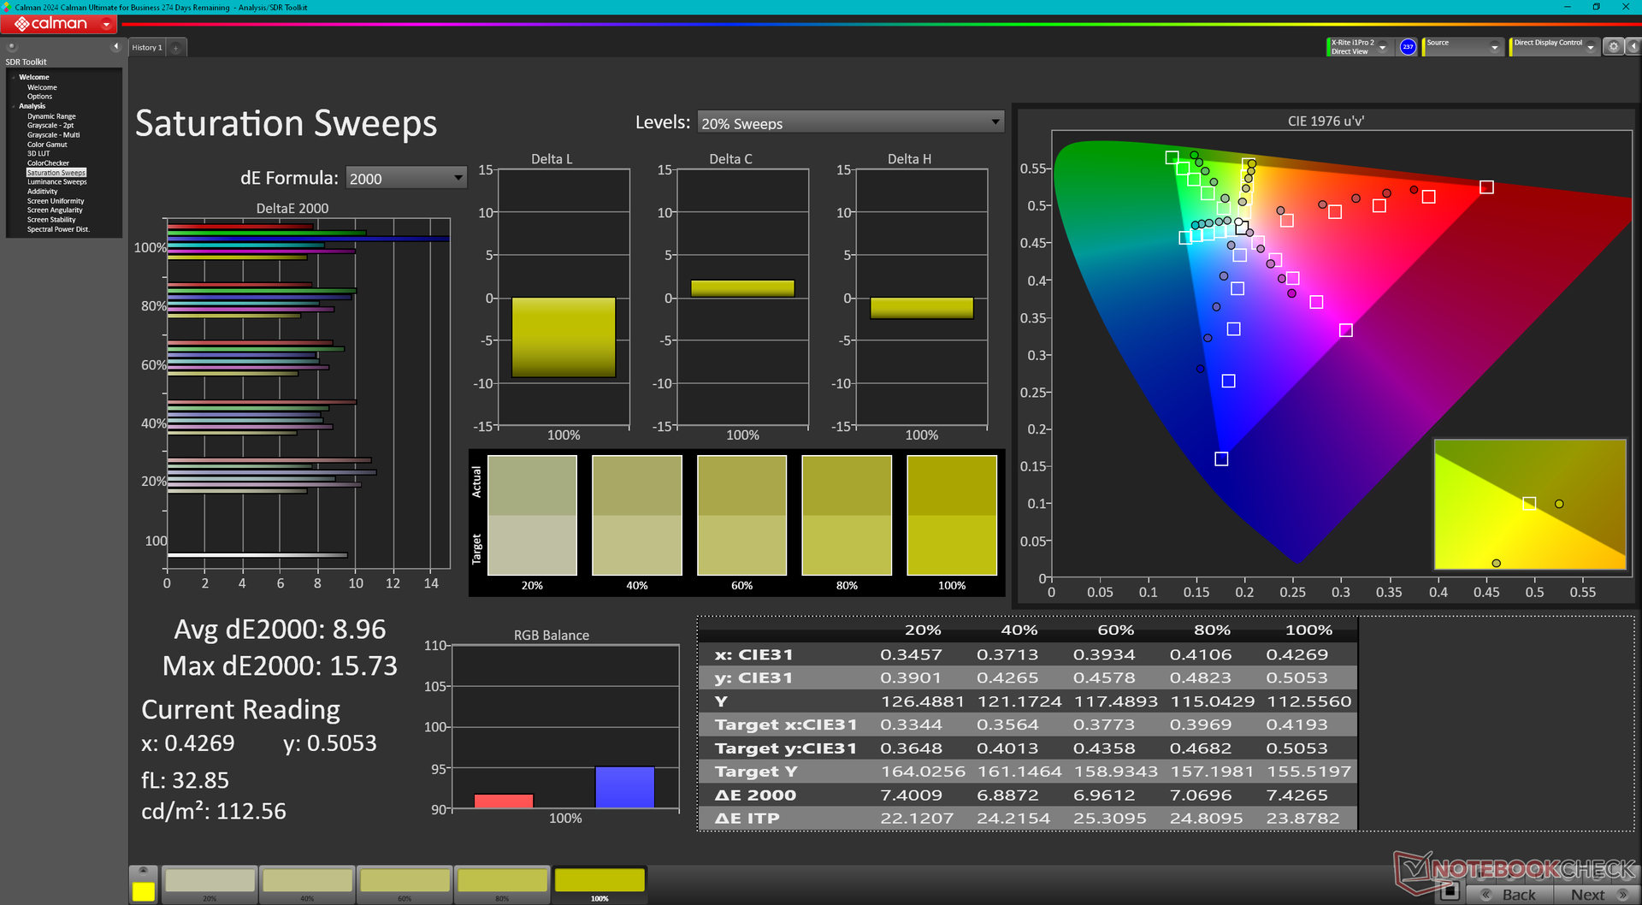Open the ColorChecker page
Screen dimensions: 1642x905
tap(48, 163)
